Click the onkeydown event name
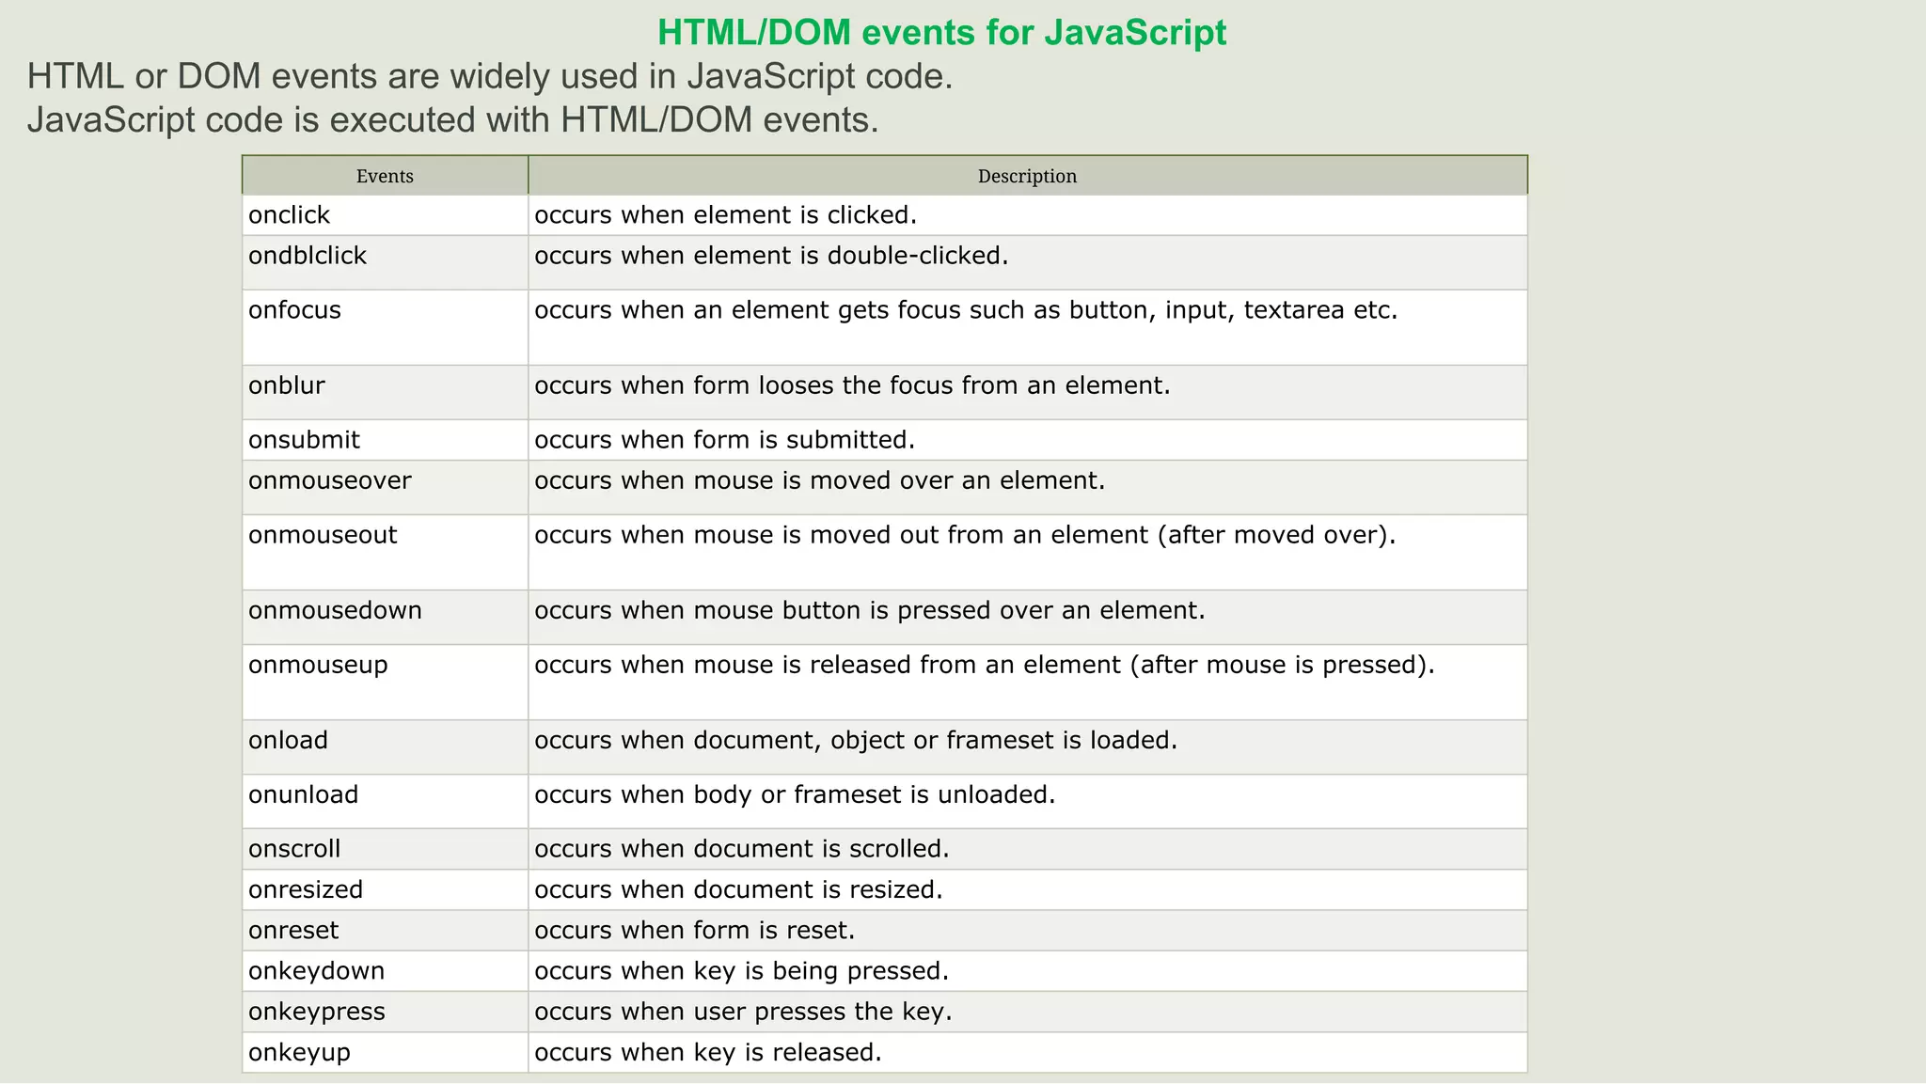Screen dimensions: 1926x1084 [x=316, y=971]
